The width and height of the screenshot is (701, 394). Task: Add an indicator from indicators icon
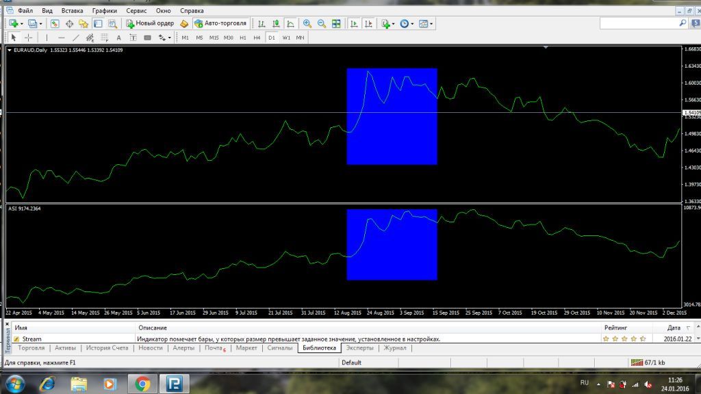(x=386, y=24)
